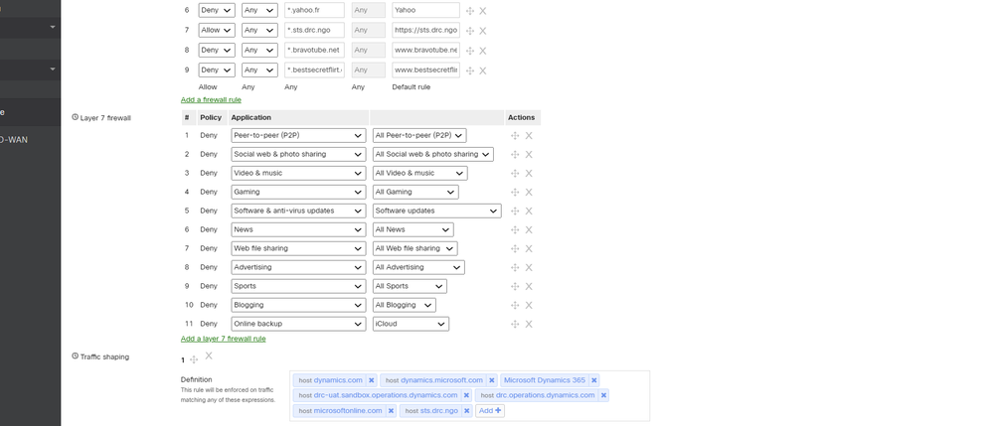Click move handle of Gaming rule
The image size is (993, 426).
coord(515,193)
